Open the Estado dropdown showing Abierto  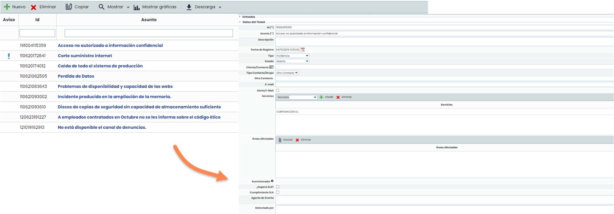click(292, 61)
